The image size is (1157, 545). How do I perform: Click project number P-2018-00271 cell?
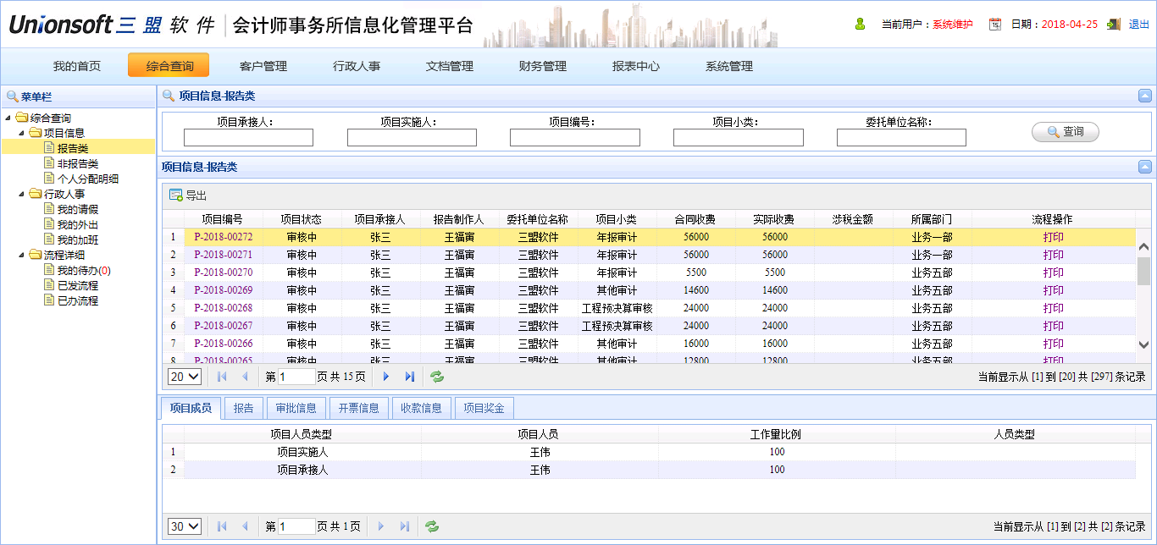(223, 255)
